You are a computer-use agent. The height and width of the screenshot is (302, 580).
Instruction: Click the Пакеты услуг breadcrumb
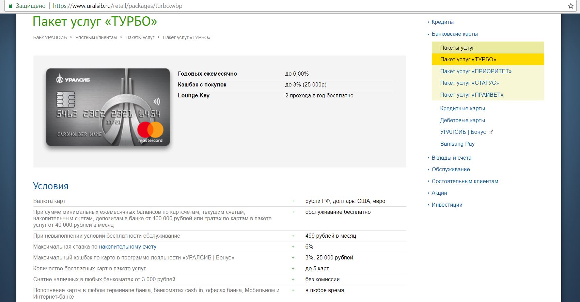pos(140,37)
